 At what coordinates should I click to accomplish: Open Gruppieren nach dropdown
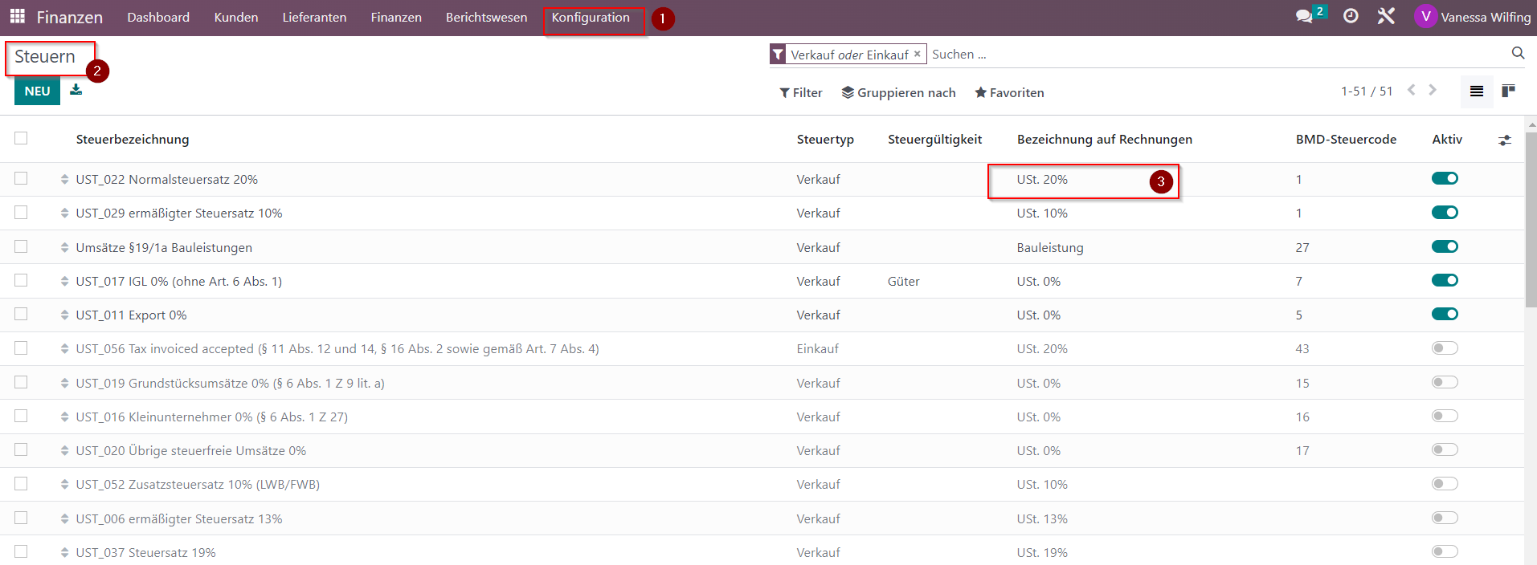[x=898, y=92]
